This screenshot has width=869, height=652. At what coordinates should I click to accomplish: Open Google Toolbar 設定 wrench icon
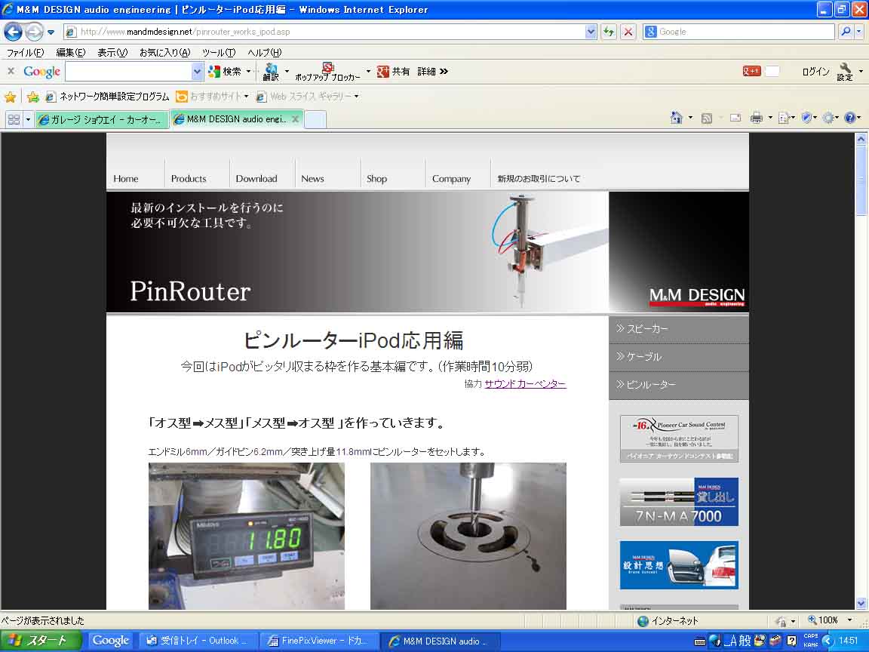coord(845,72)
